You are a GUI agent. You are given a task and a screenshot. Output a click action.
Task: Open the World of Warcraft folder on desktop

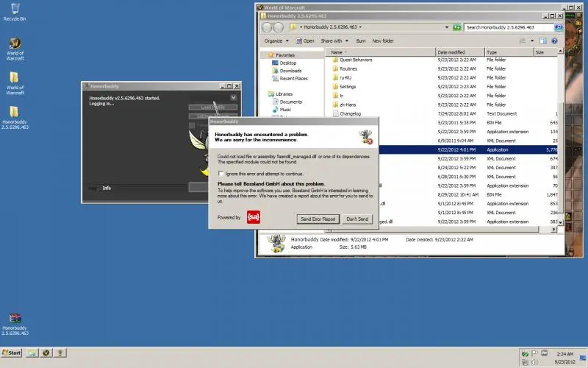pos(15,83)
